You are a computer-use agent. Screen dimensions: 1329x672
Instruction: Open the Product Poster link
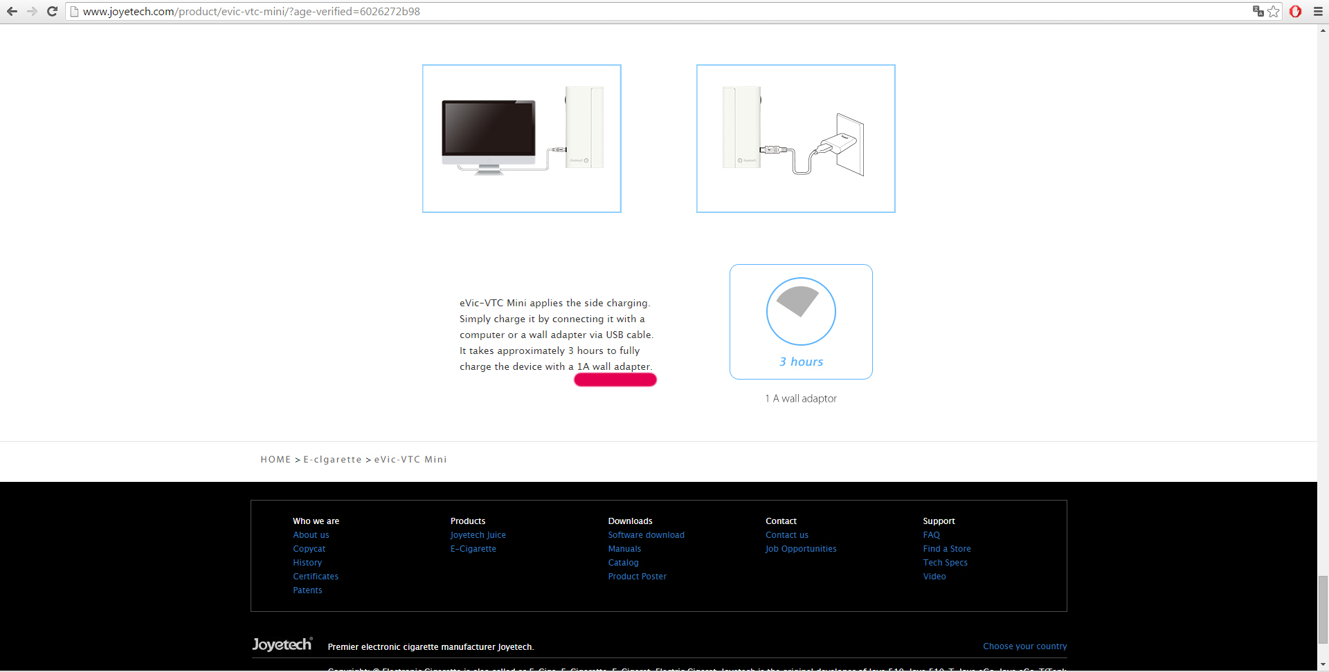[x=638, y=577]
